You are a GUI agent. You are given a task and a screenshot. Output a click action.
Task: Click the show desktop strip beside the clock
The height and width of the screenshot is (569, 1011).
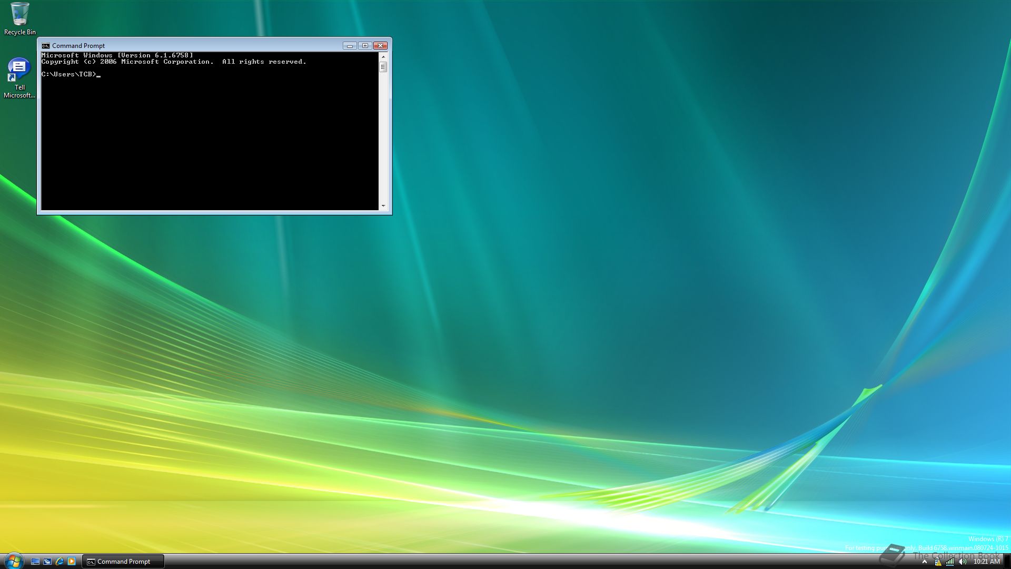tap(1007, 562)
